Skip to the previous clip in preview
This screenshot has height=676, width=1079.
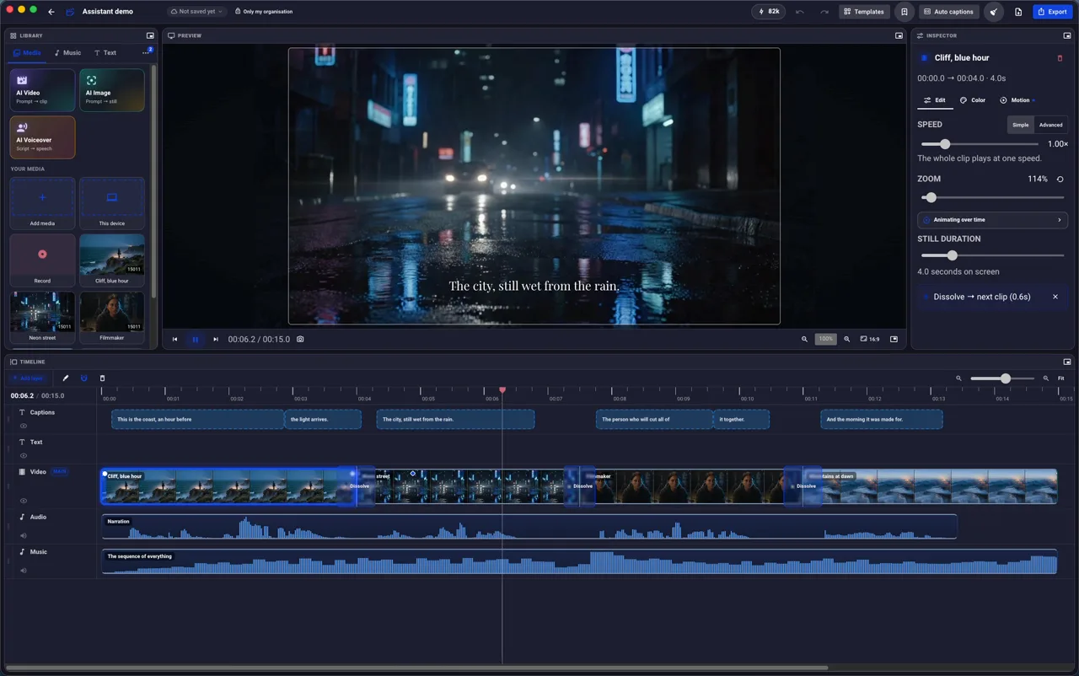174,340
